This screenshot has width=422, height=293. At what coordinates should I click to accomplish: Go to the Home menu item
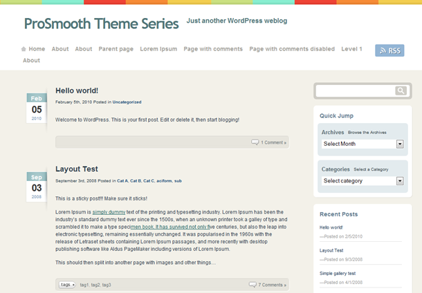(37, 49)
